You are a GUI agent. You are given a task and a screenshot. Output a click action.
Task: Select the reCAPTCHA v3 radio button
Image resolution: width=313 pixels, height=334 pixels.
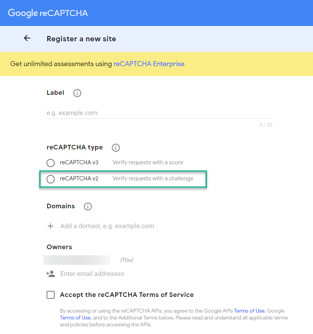50,163
